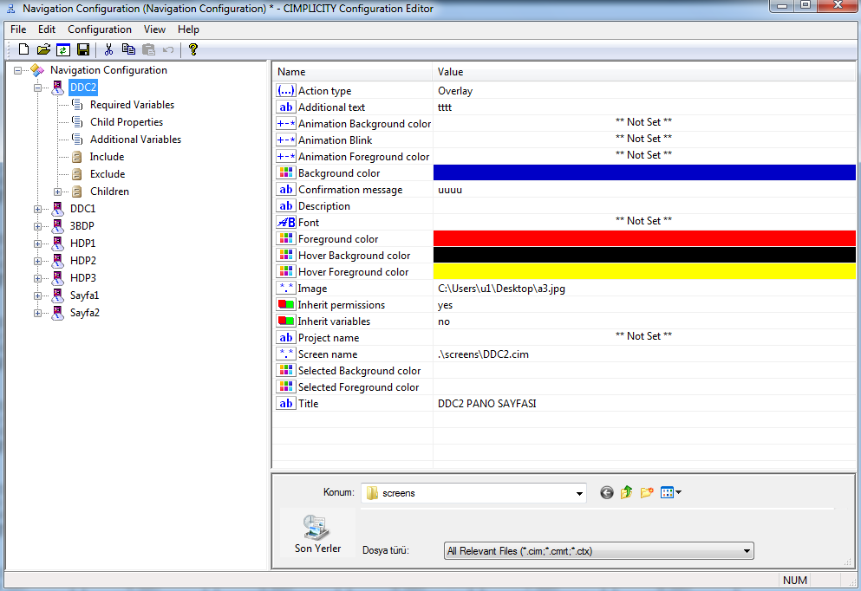Click the red Foreground color swatch
Viewport: 861px width, 591px height.
coord(644,238)
